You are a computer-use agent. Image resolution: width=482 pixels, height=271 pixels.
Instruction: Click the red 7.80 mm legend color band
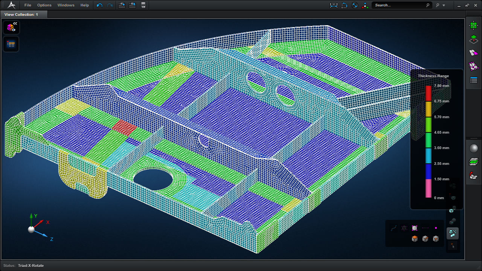[x=428, y=93]
